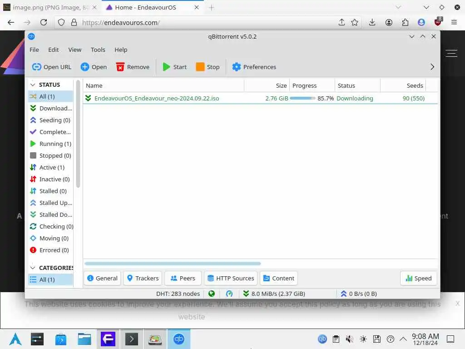This screenshot has height=349, width=465.
Task: Click the blue plus Open icon
Action: pos(85,67)
